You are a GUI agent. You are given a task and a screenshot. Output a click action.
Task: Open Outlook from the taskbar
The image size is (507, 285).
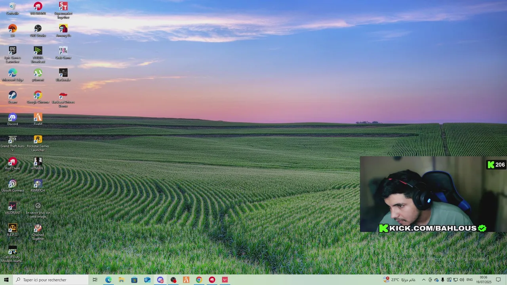(x=147, y=280)
